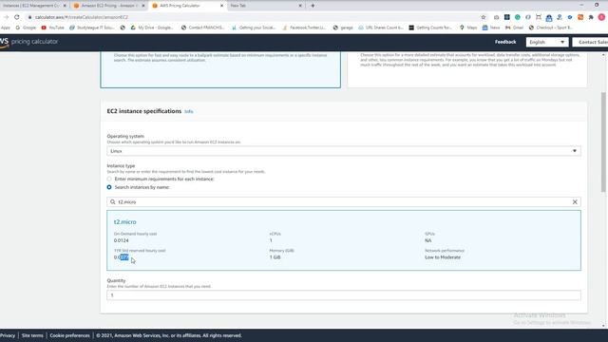Screen dimensions: 608x342
Task: Open the Maps bookmark
Action: [x=468, y=28]
